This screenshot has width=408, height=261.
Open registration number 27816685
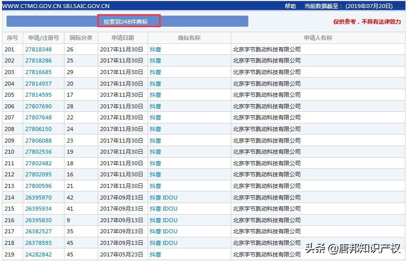point(38,72)
